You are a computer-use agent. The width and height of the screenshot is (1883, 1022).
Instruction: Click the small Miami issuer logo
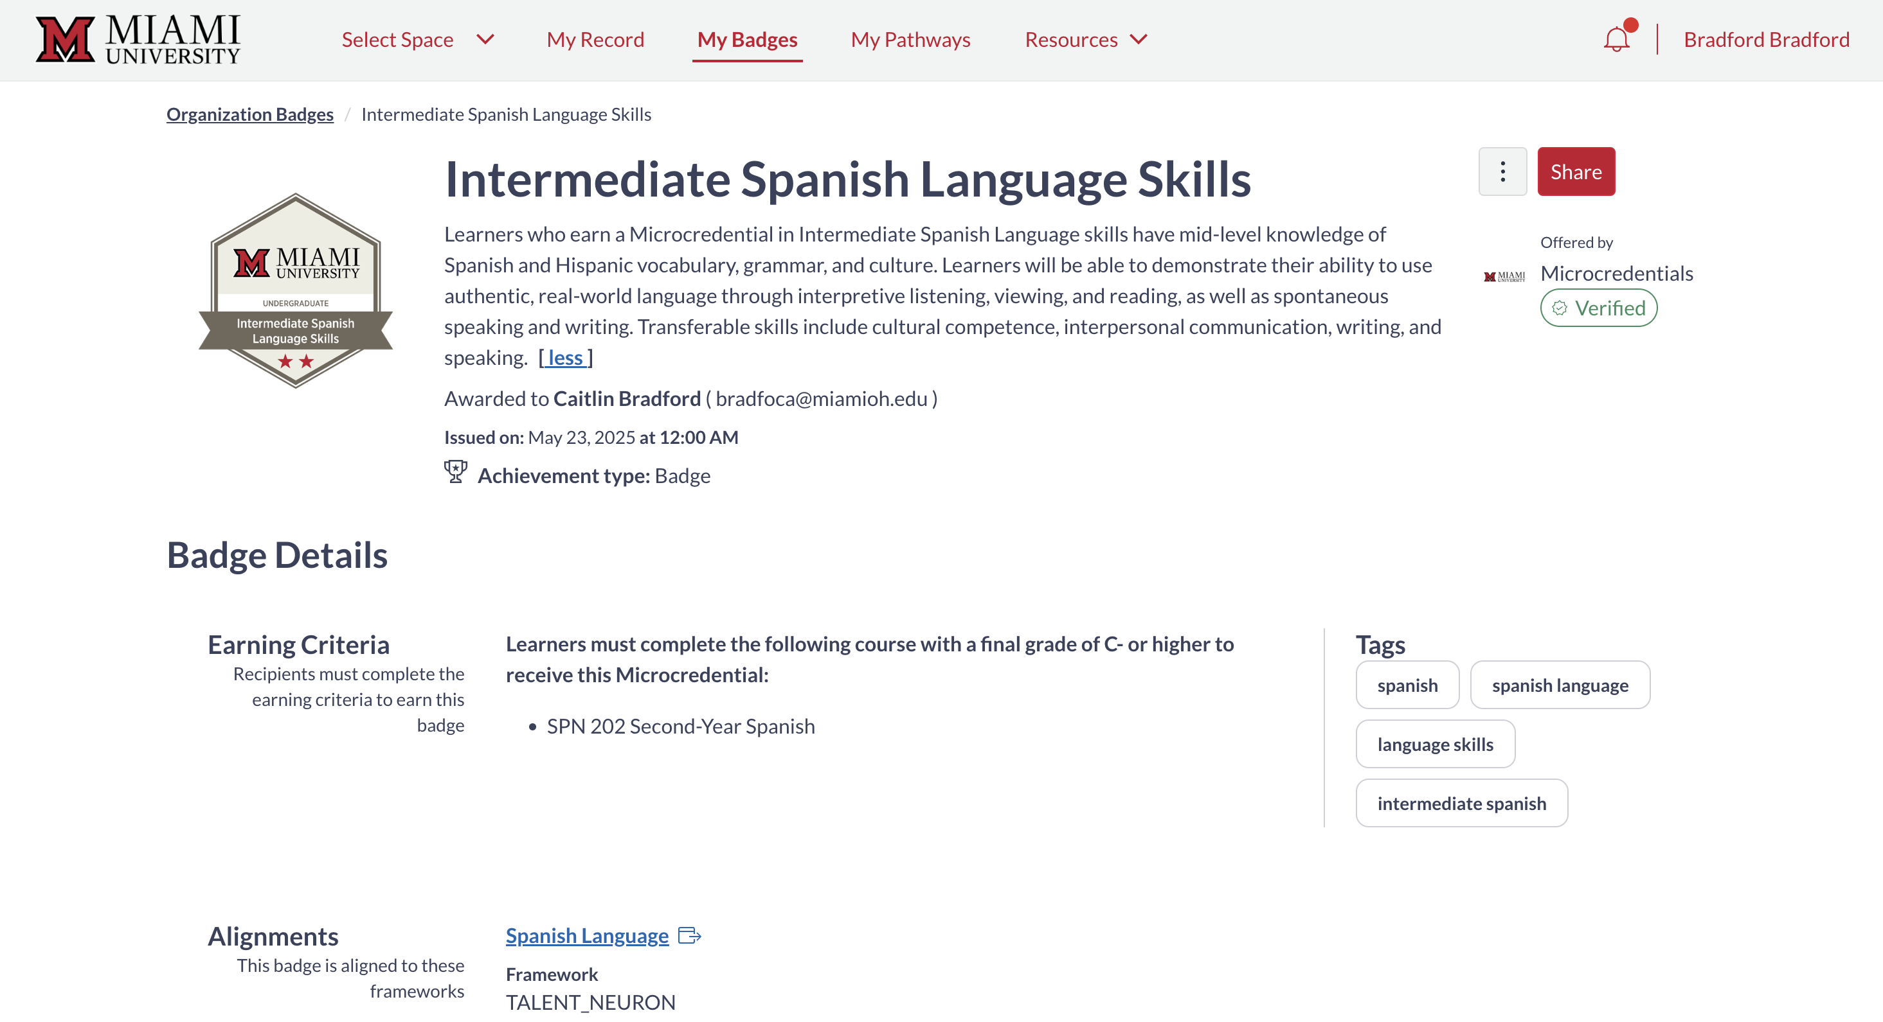pyautogui.click(x=1504, y=276)
